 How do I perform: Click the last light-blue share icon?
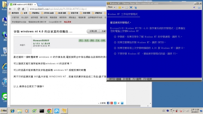pos(122,103)
